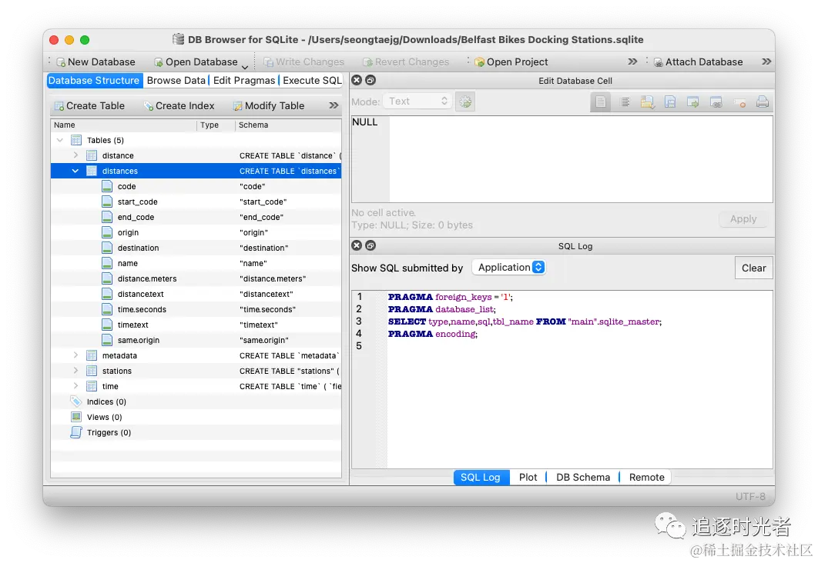Click the Create Index button
Viewport: 818px width, 563px height.
(x=179, y=105)
